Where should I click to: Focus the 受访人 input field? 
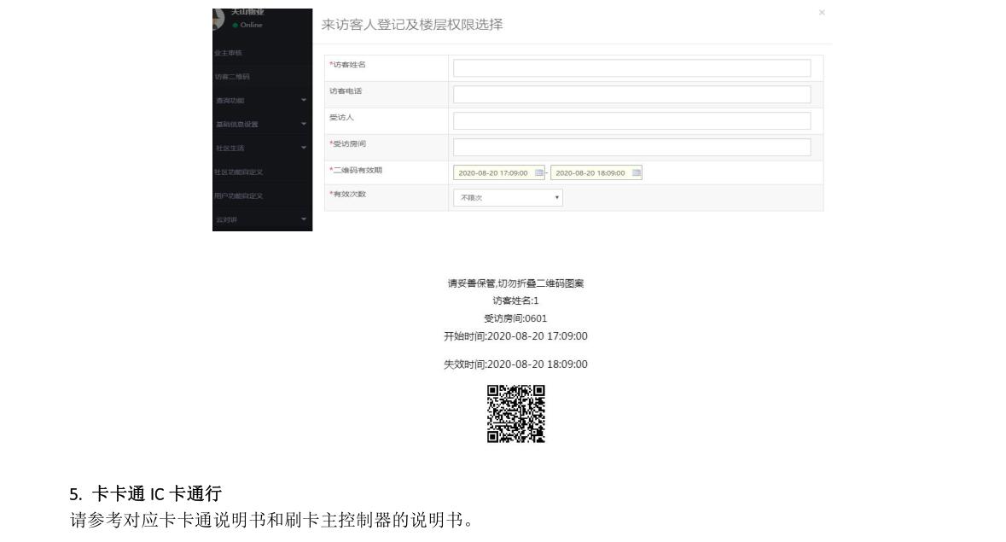point(632,120)
